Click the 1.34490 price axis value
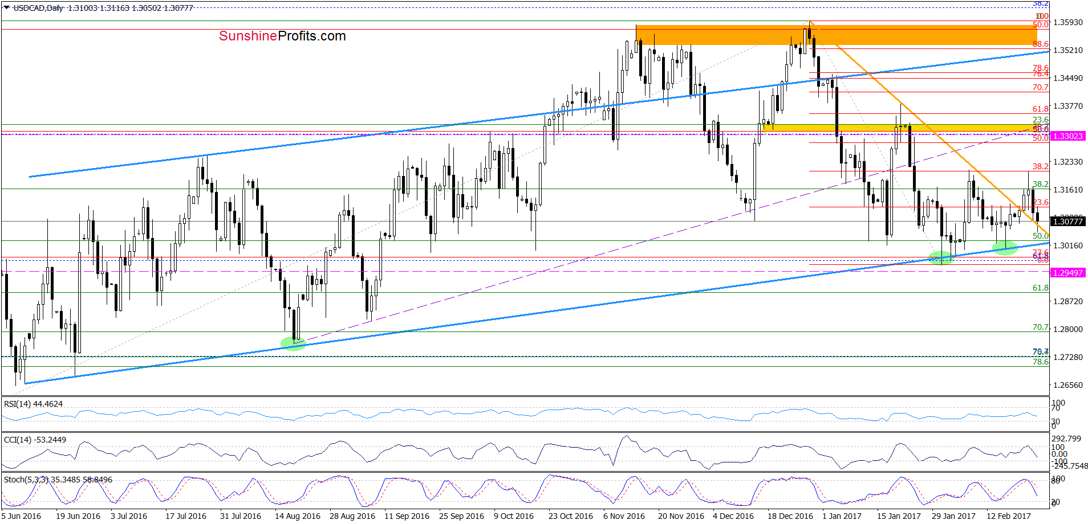This screenshot has height=524, width=1088. coord(1067,78)
